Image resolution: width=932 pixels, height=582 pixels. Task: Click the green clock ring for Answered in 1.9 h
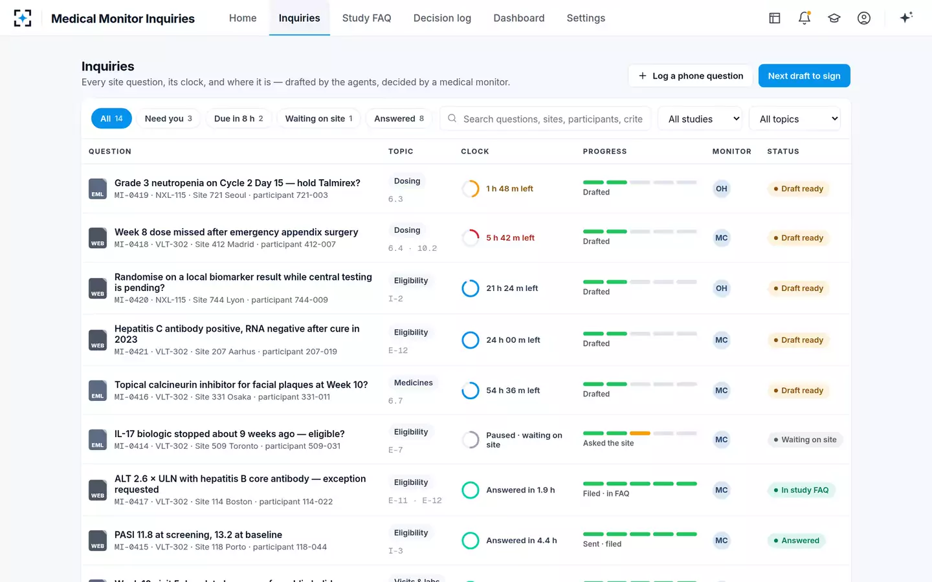471,490
